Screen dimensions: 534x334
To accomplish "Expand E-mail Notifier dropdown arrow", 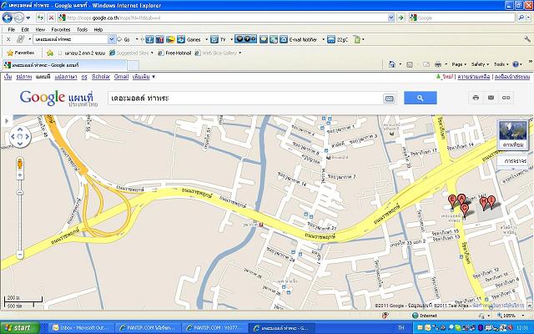I will pyautogui.click(x=323, y=39).
